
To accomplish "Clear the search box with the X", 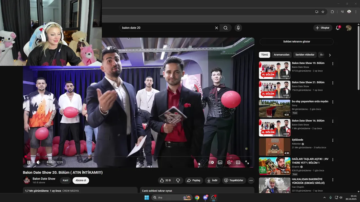I will tap(217, 28).
